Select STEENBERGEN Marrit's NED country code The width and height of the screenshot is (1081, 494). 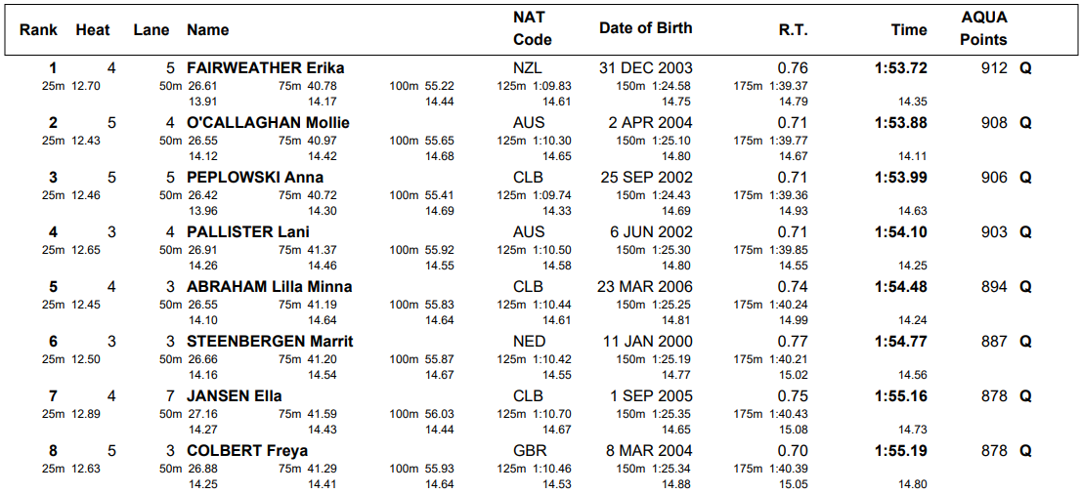pyautogui.click(x=529, y=342)
